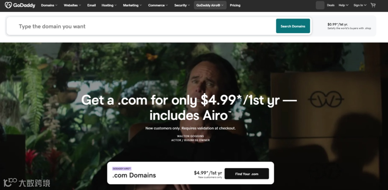Expand the Marketing menu
Screen dimensions: 388x190
132,5
